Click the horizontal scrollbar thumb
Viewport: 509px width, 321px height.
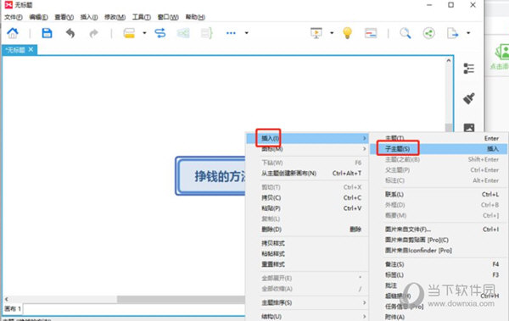pos(182,299)
